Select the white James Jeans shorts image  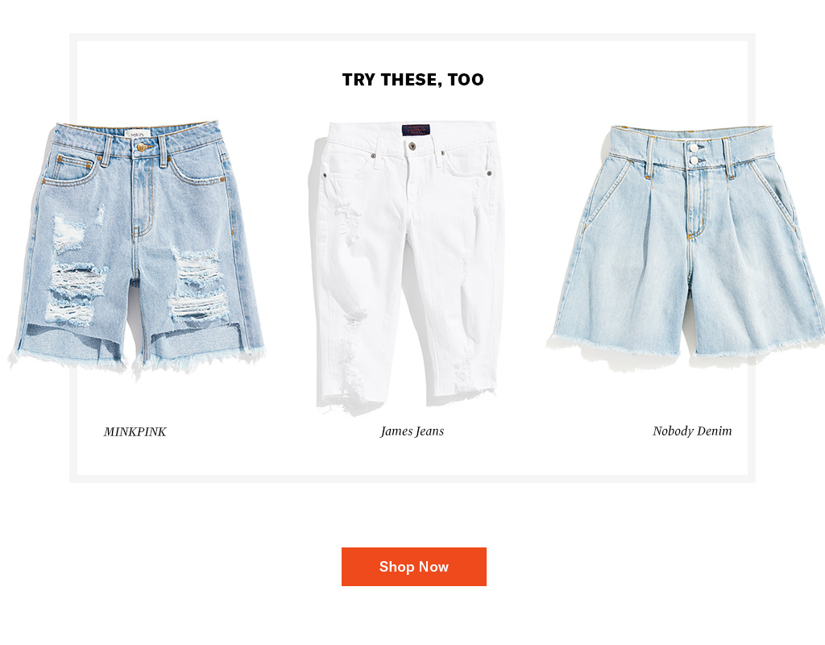(x=407, y=268)
